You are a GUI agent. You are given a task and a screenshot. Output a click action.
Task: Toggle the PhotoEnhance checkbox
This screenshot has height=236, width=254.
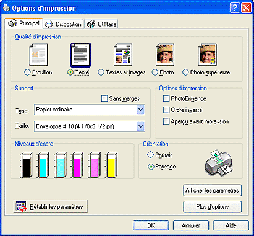[166, 98]
